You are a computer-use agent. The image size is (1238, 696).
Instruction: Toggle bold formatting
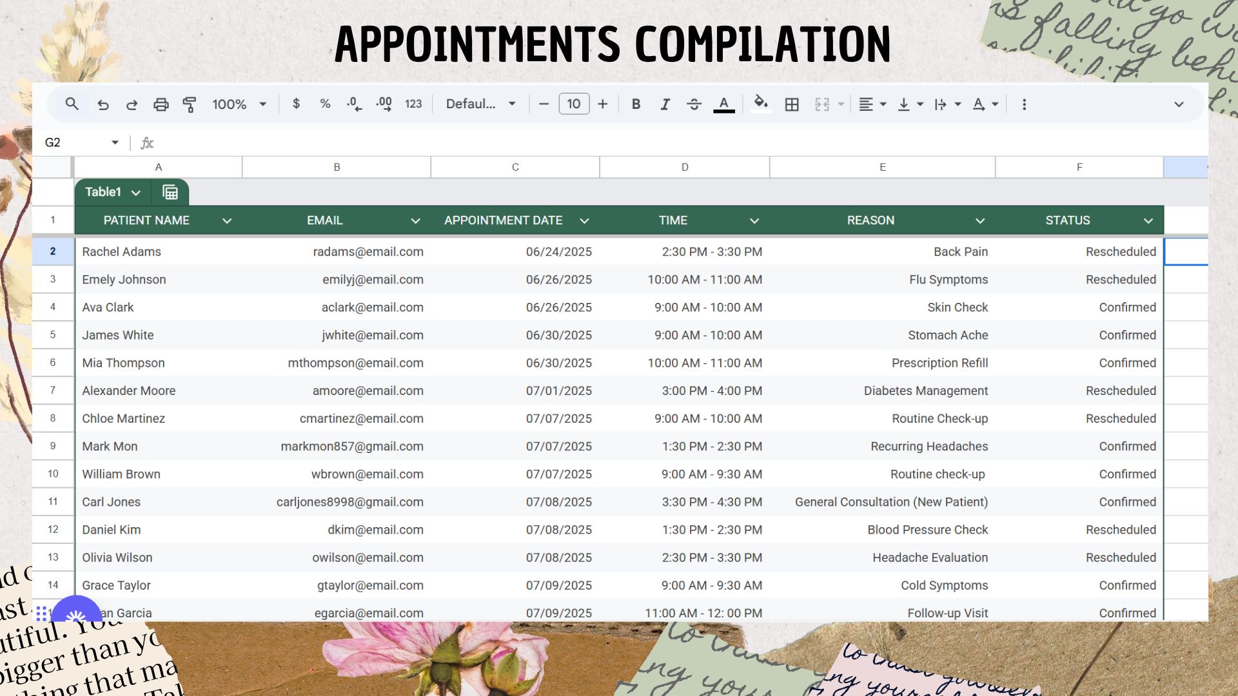636,104
